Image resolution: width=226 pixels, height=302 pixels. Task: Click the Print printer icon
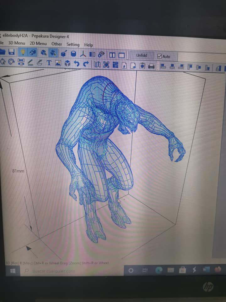(151, 66)
